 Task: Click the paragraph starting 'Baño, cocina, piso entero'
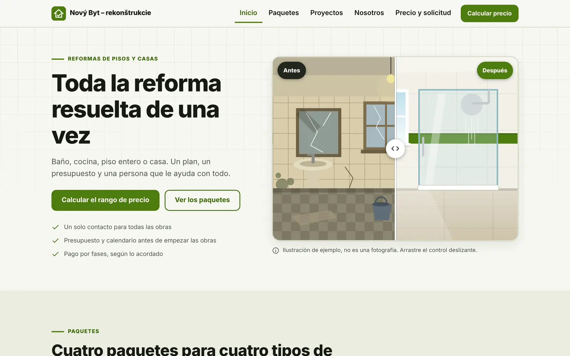pyautogui.click(x=141, y=168)
